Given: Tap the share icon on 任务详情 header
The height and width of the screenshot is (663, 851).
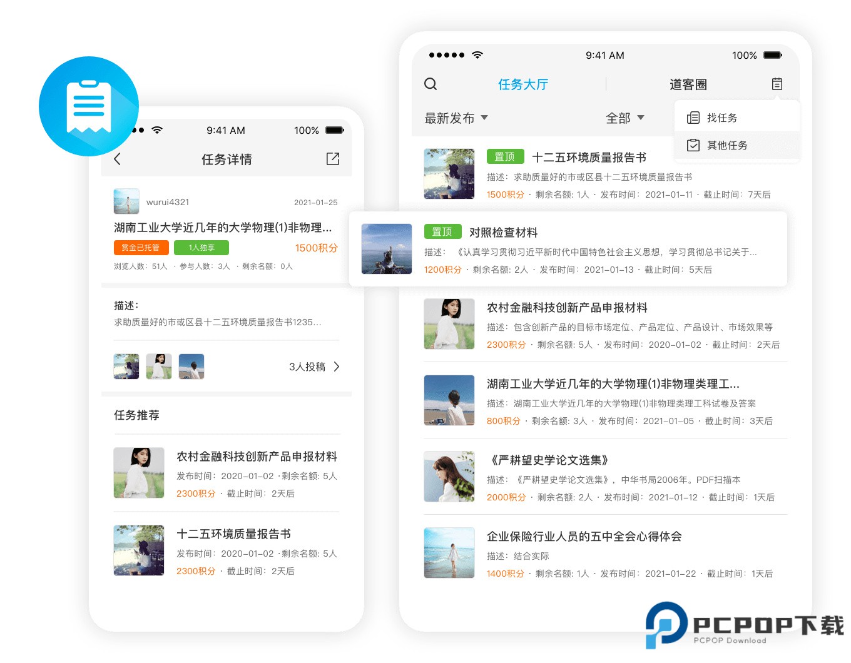Looking at the screenshot, I should click(x=333, y=159).
